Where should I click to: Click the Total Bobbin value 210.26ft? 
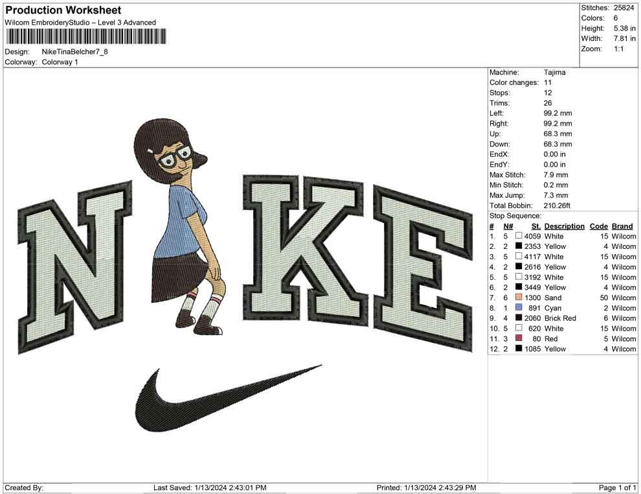click(557, 206)
